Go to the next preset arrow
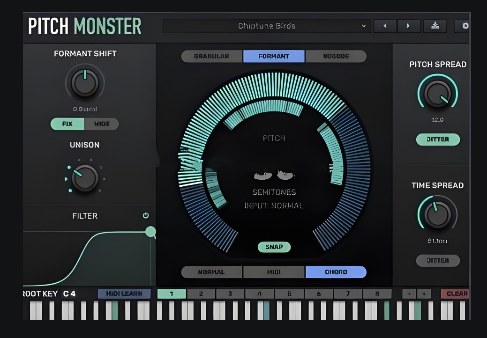The height and width of the screenshot is (338, 487). (408, 26)
